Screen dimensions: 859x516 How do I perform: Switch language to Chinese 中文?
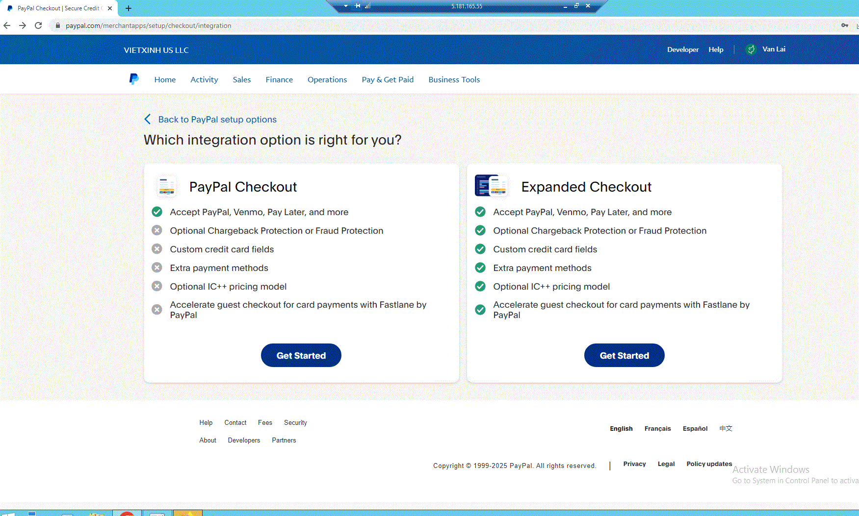pyautogui.click(x=726, y=428)
